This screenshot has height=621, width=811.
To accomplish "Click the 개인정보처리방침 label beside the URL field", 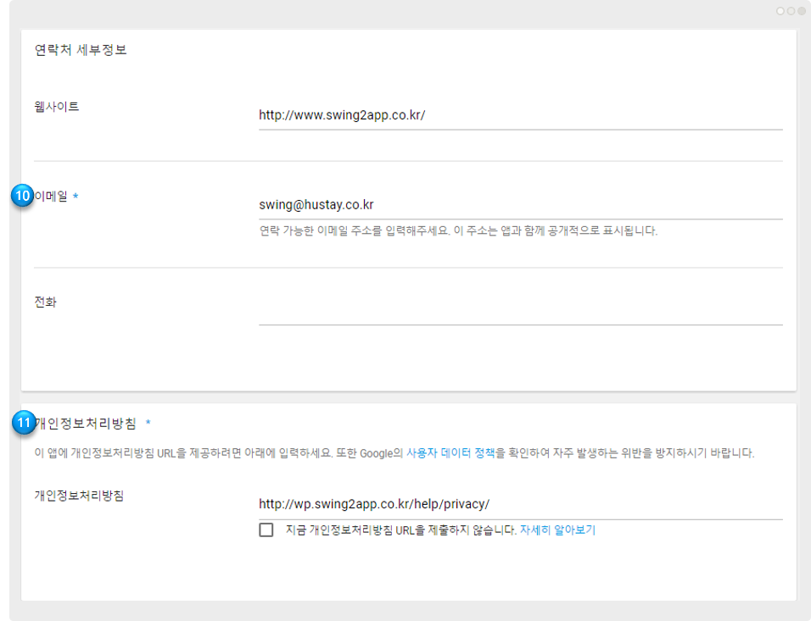I will 79,496.
